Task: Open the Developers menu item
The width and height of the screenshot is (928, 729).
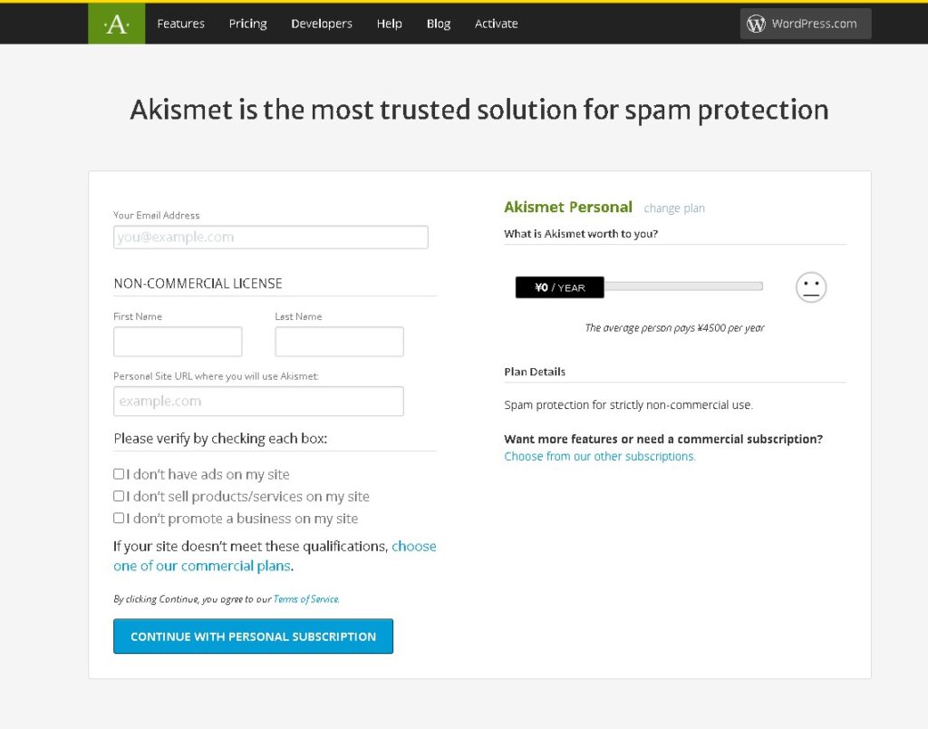Action: point(321,24)
